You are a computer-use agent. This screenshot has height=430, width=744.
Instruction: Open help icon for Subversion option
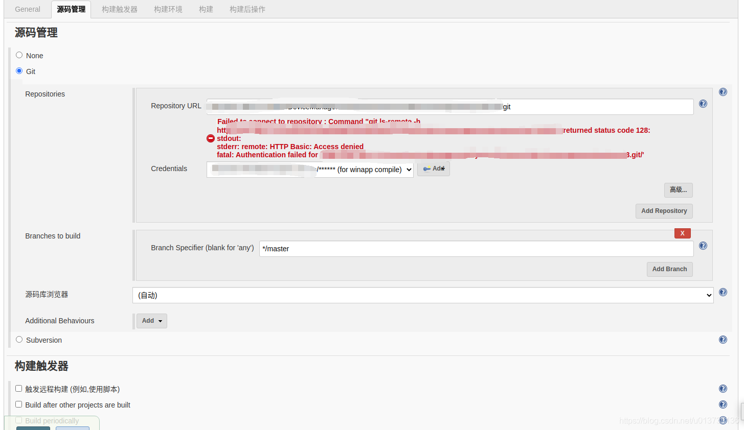[x=723, y=340]
